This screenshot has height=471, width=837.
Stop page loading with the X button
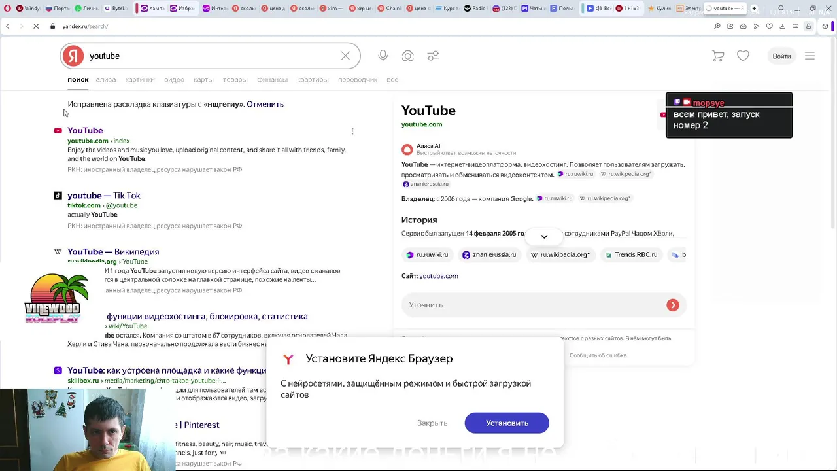(x=36, y=26)
